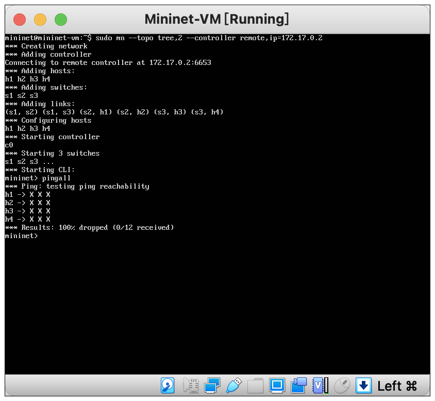Viewport: 435px width, 401px height.
Task: Toggle the mouse integration icon
Action: click(x=342, y=385)
